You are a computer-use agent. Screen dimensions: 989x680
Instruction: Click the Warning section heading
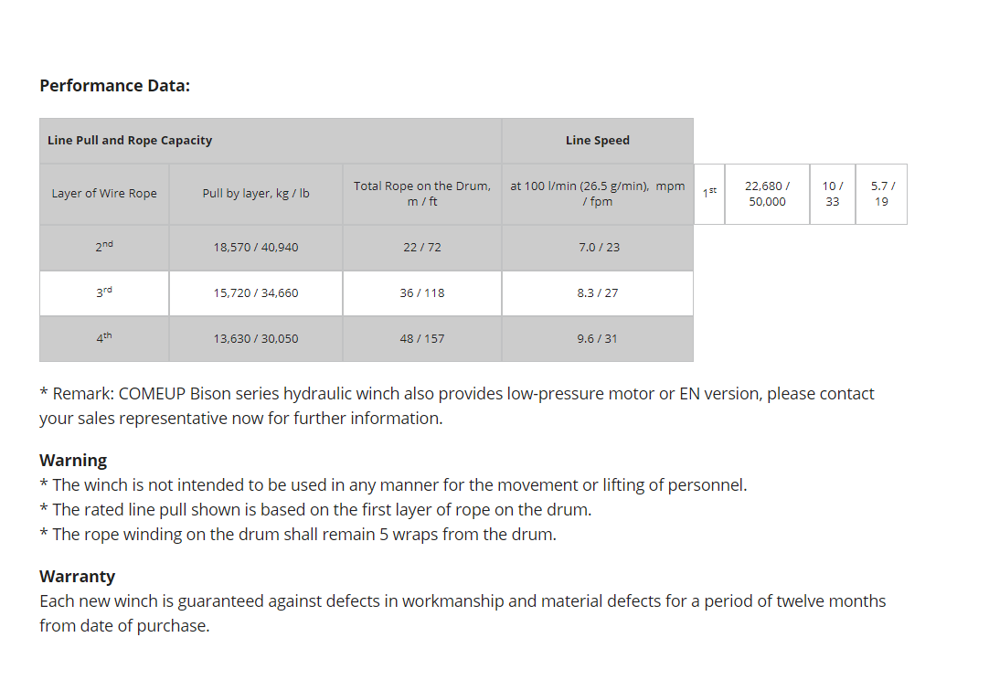coord(73,461)
